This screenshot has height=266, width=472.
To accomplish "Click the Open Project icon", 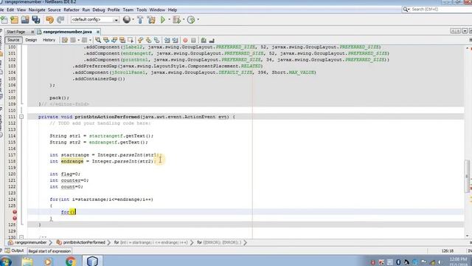I will point(25,20).
